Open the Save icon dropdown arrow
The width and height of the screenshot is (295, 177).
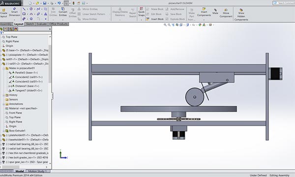pyautogui.click(x=48, y=3)
